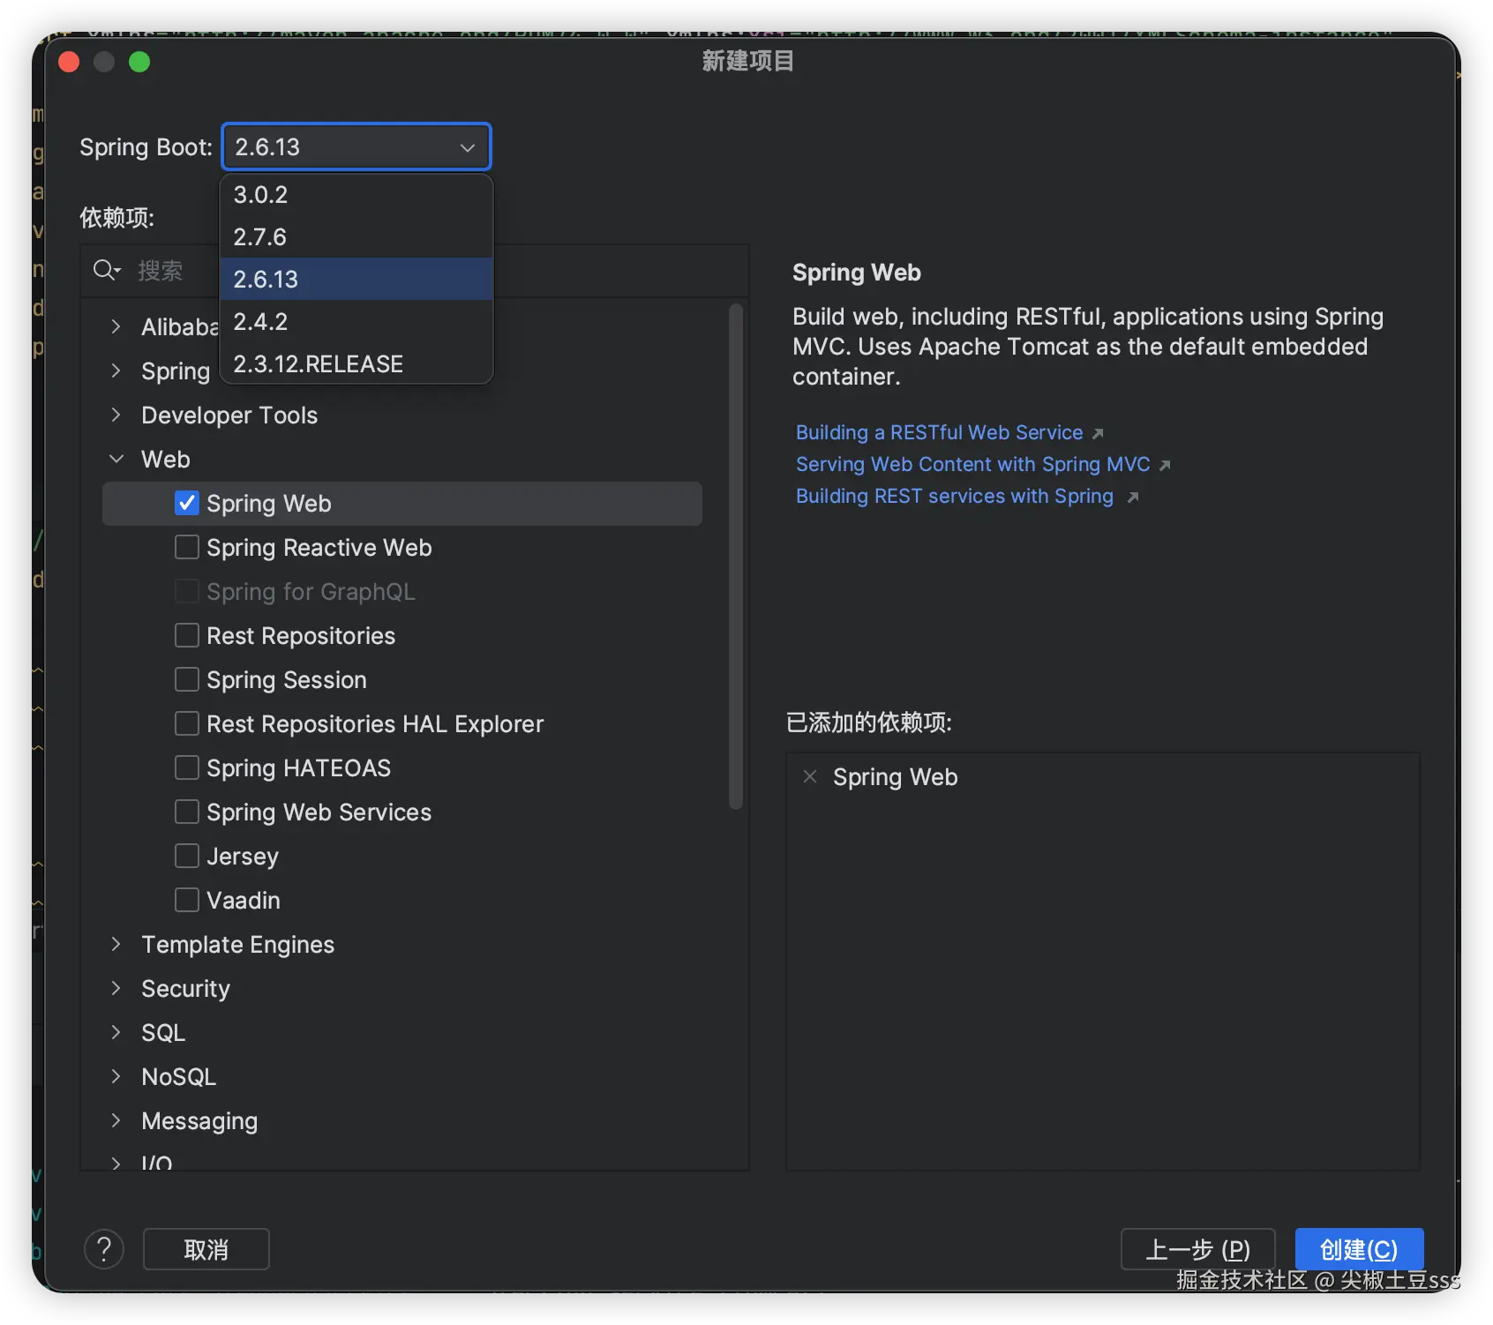Check the Spring Web Services checkbox
1493x1325 pixels.
click(187, 812)
